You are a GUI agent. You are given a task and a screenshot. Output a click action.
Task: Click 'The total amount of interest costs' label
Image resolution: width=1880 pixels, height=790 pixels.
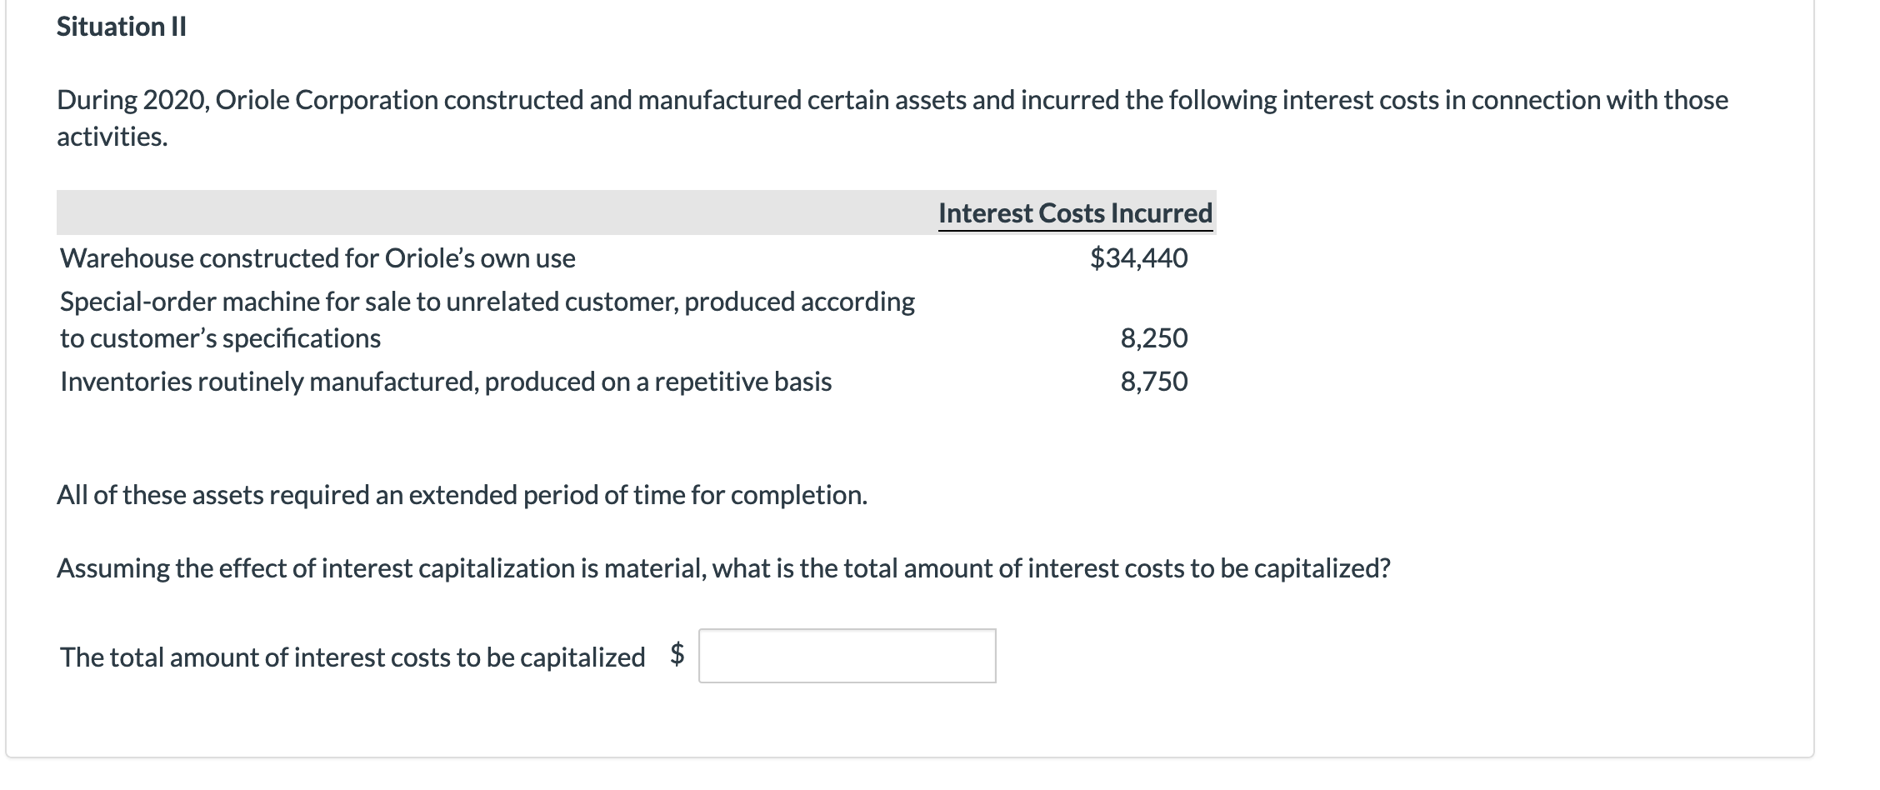(352, 657)
